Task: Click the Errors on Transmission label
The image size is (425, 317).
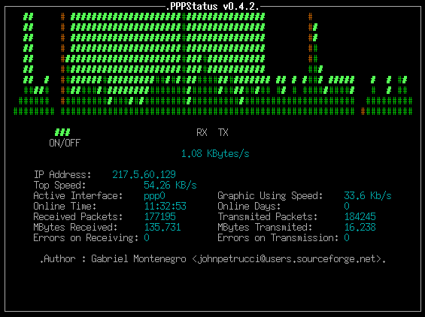Action: click(278, 237)
